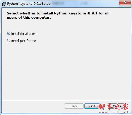Click the red 家 watermark character

point(125,106)
